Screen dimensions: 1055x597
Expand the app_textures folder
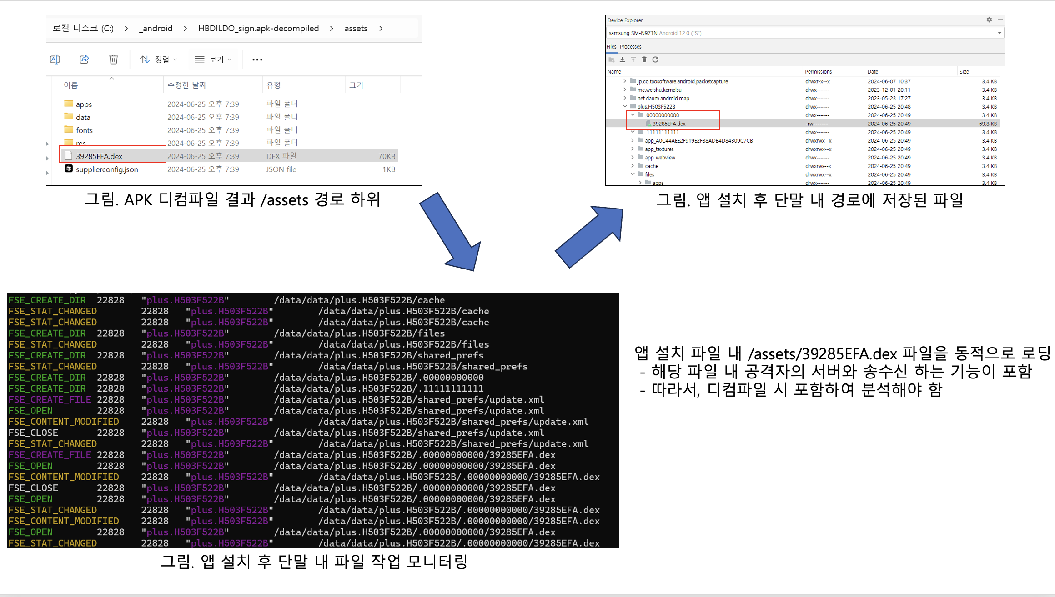[633, 149]
